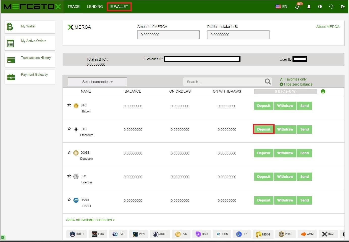
Task: Select the PYN currency chip
Action: tap(139, 234)
